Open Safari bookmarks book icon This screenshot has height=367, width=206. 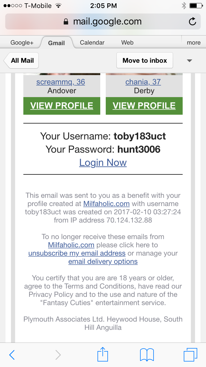pyautogui.click(x=147, y=355)
